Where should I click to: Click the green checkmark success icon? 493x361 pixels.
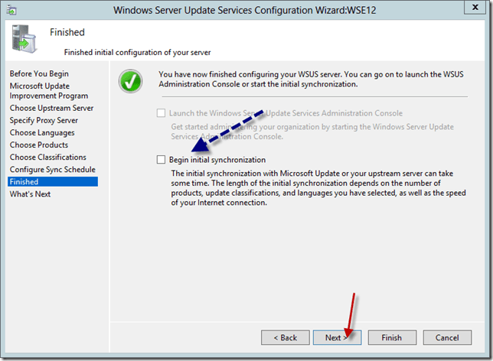(x=130, y=81)
